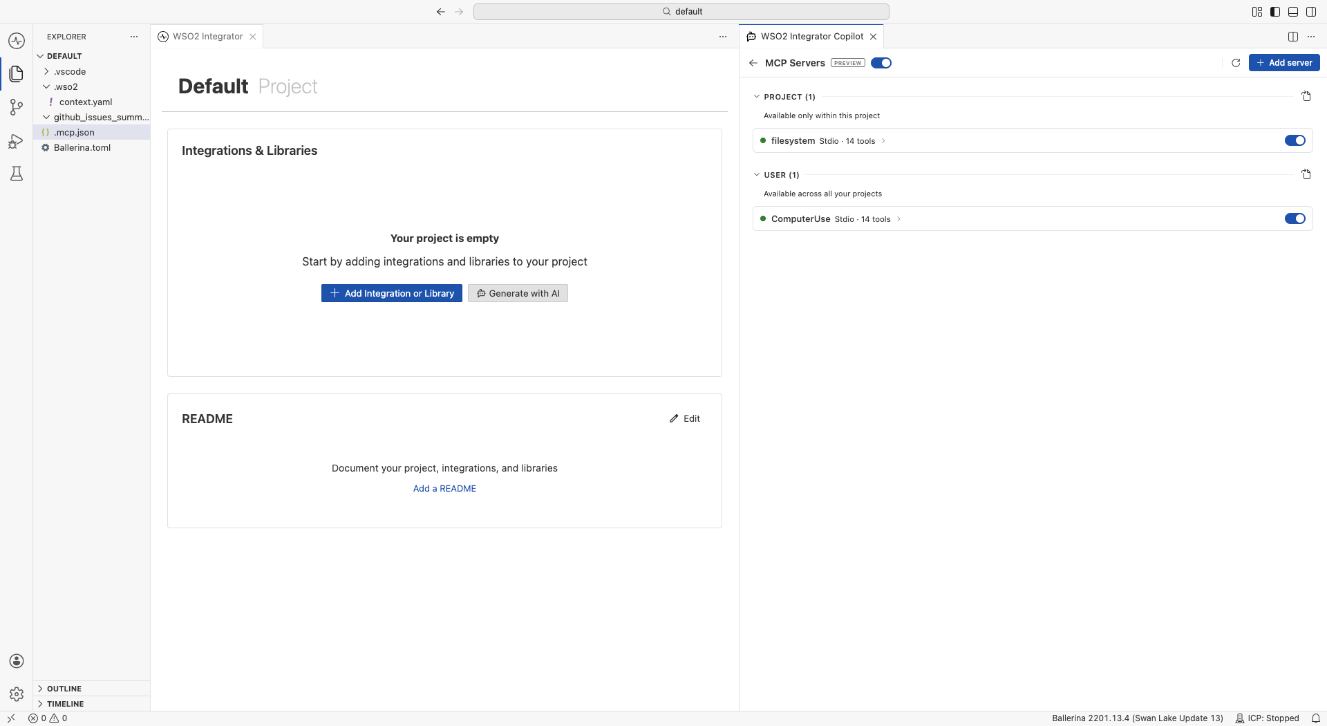Screen dimensions: 1327x726
Task: Toggle the bottom panel layout icon
Action: coord(1293,12)
